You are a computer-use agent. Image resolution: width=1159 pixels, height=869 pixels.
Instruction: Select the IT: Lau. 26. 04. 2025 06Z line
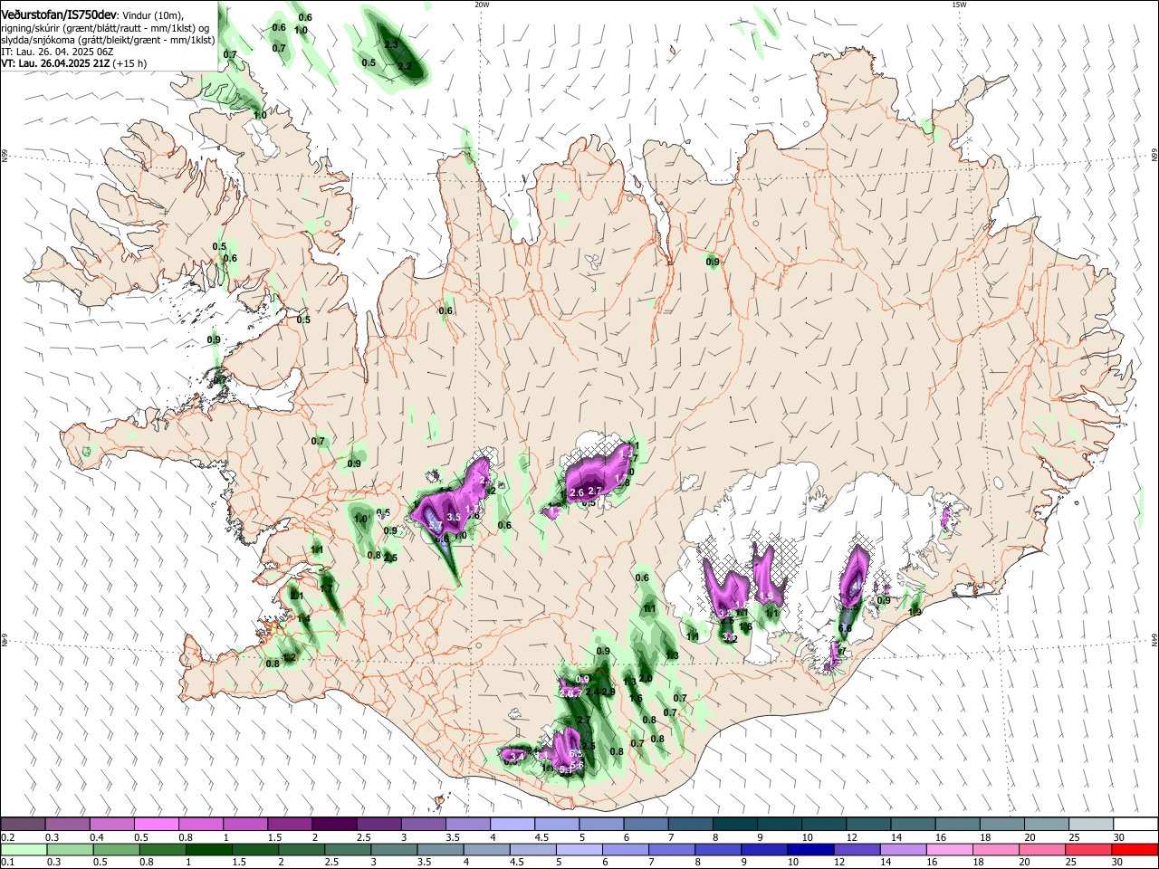(x=57, y=52)
